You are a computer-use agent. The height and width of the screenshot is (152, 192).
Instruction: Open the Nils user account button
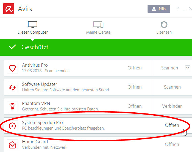point(159,9)
